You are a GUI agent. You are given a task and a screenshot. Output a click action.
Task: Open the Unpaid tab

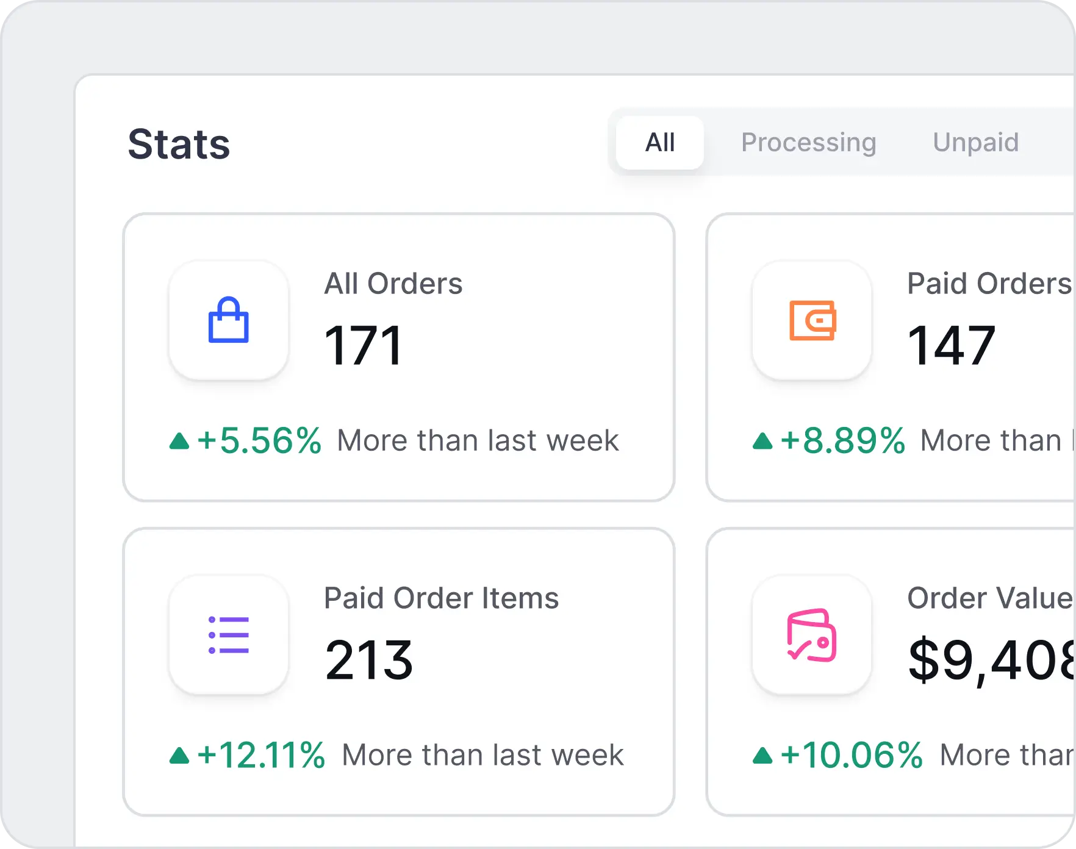point(975,143)
